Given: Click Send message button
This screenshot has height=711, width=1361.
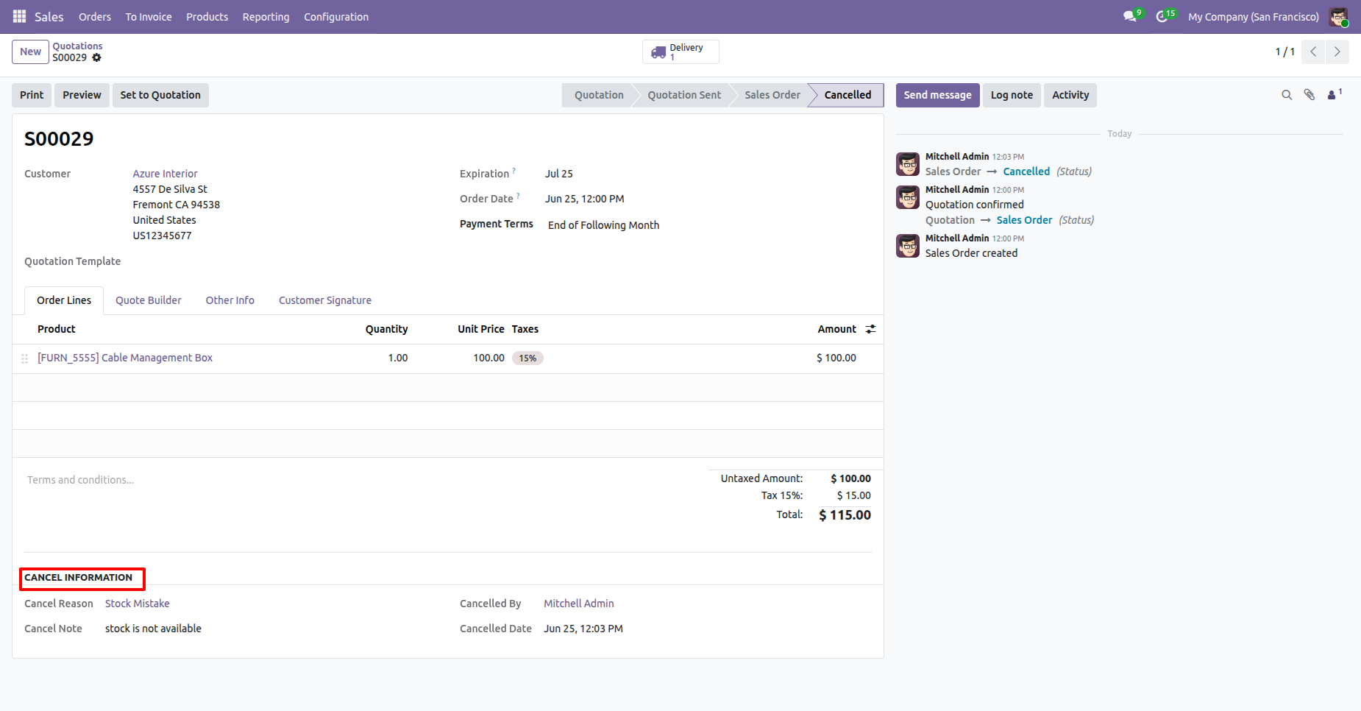Looking at the screenshot, I should click(x=937, y=95).
